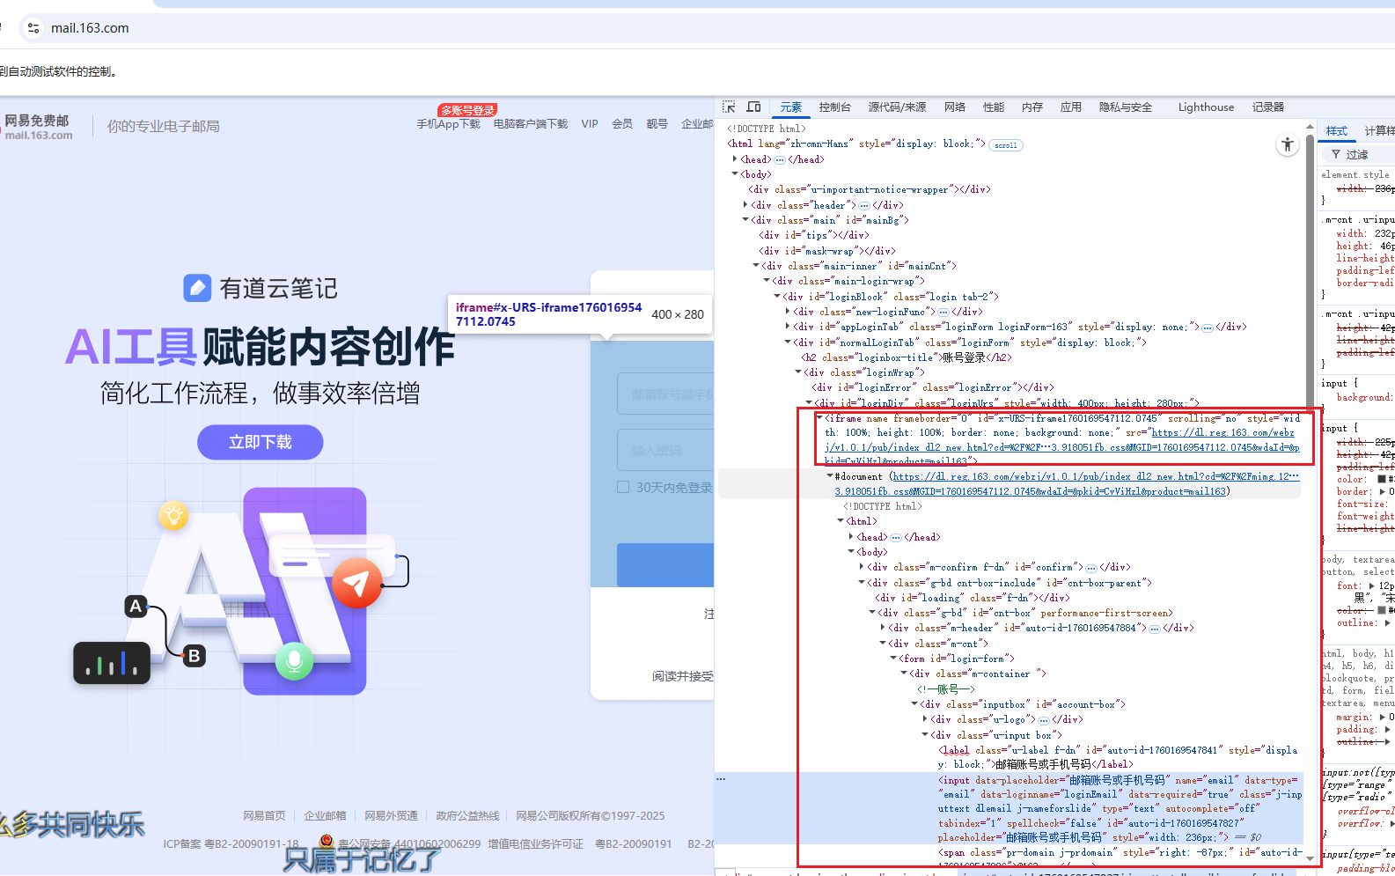This screenshot has width=1395, height=876.
Task: Select the 样式 styles sub-tab
Action: click(1337, 131)
